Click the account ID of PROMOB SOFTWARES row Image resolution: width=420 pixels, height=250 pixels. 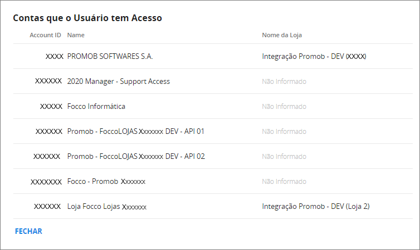pos(55,56)
